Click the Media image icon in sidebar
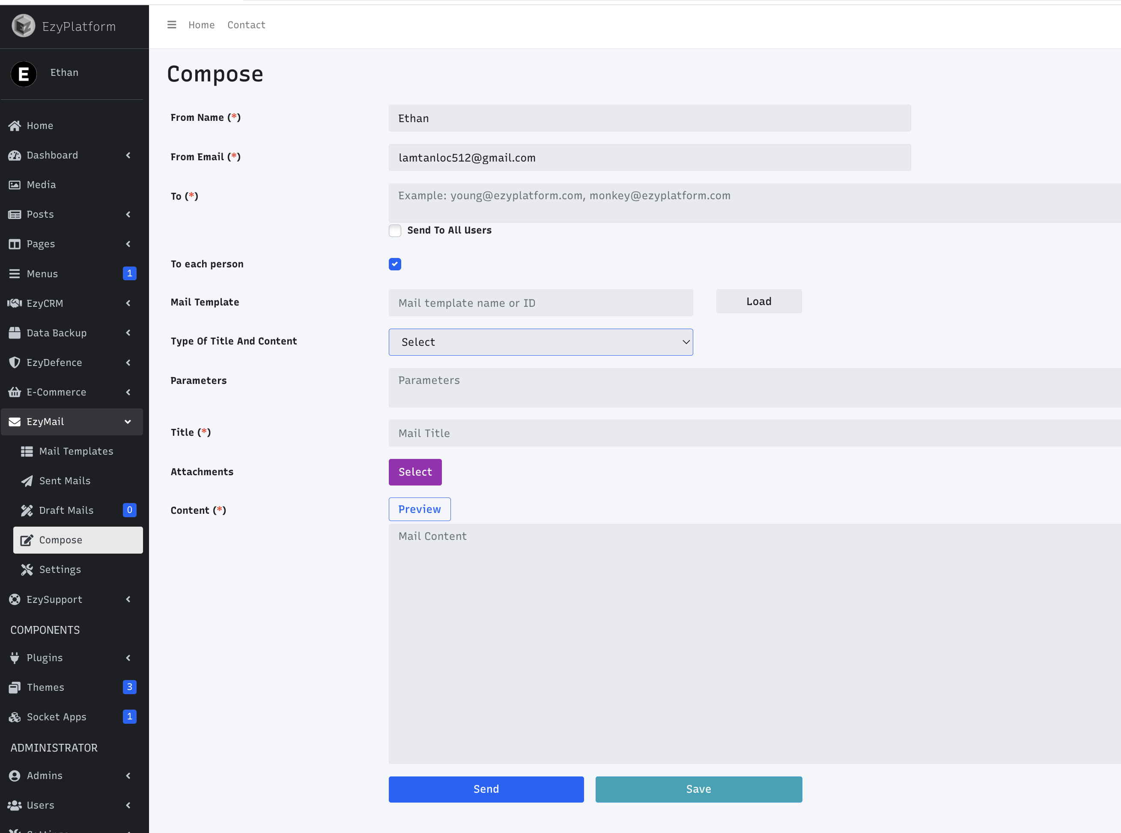Viewport: 1121px width, 833px height. point(15,185)
